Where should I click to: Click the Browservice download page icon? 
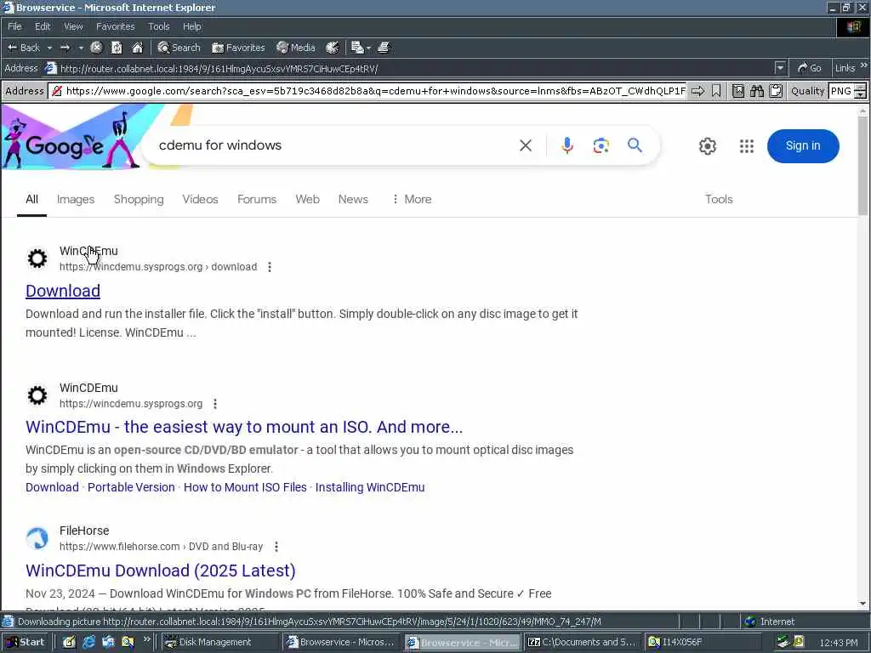737,91
